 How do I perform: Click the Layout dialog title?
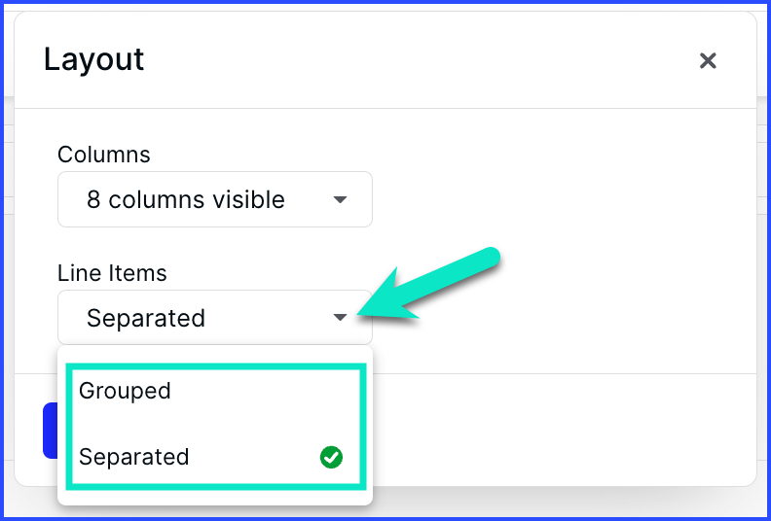point(93,60)
